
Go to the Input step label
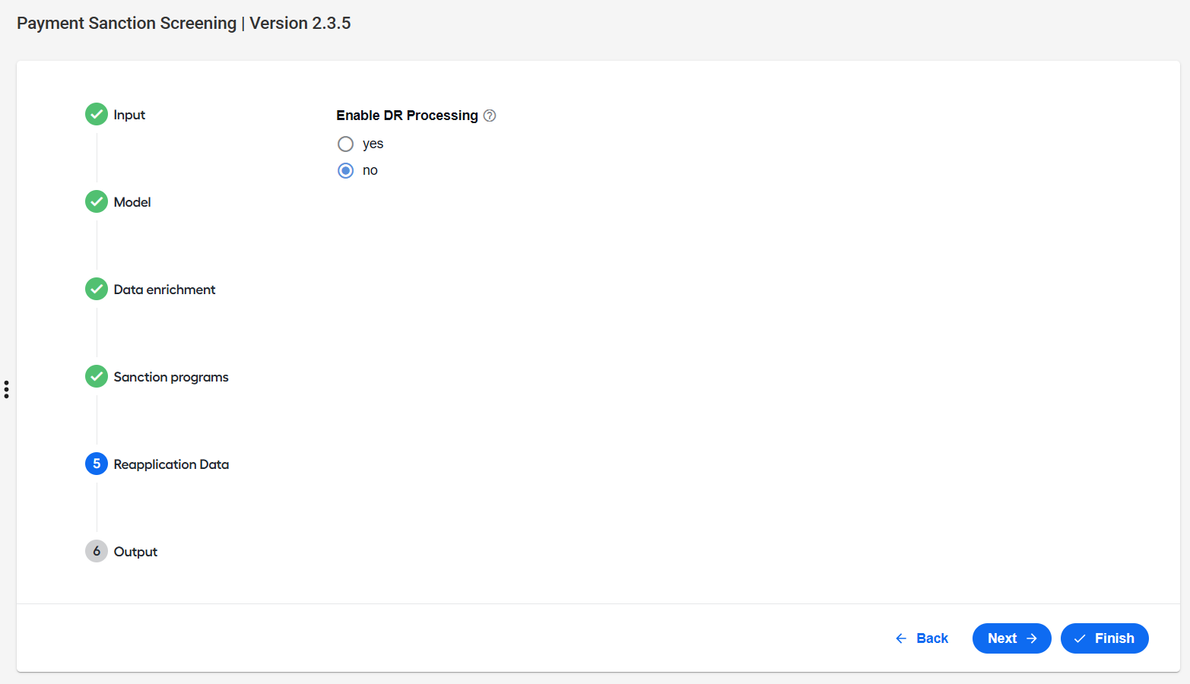pyautogui.click(x=129, y=115)
